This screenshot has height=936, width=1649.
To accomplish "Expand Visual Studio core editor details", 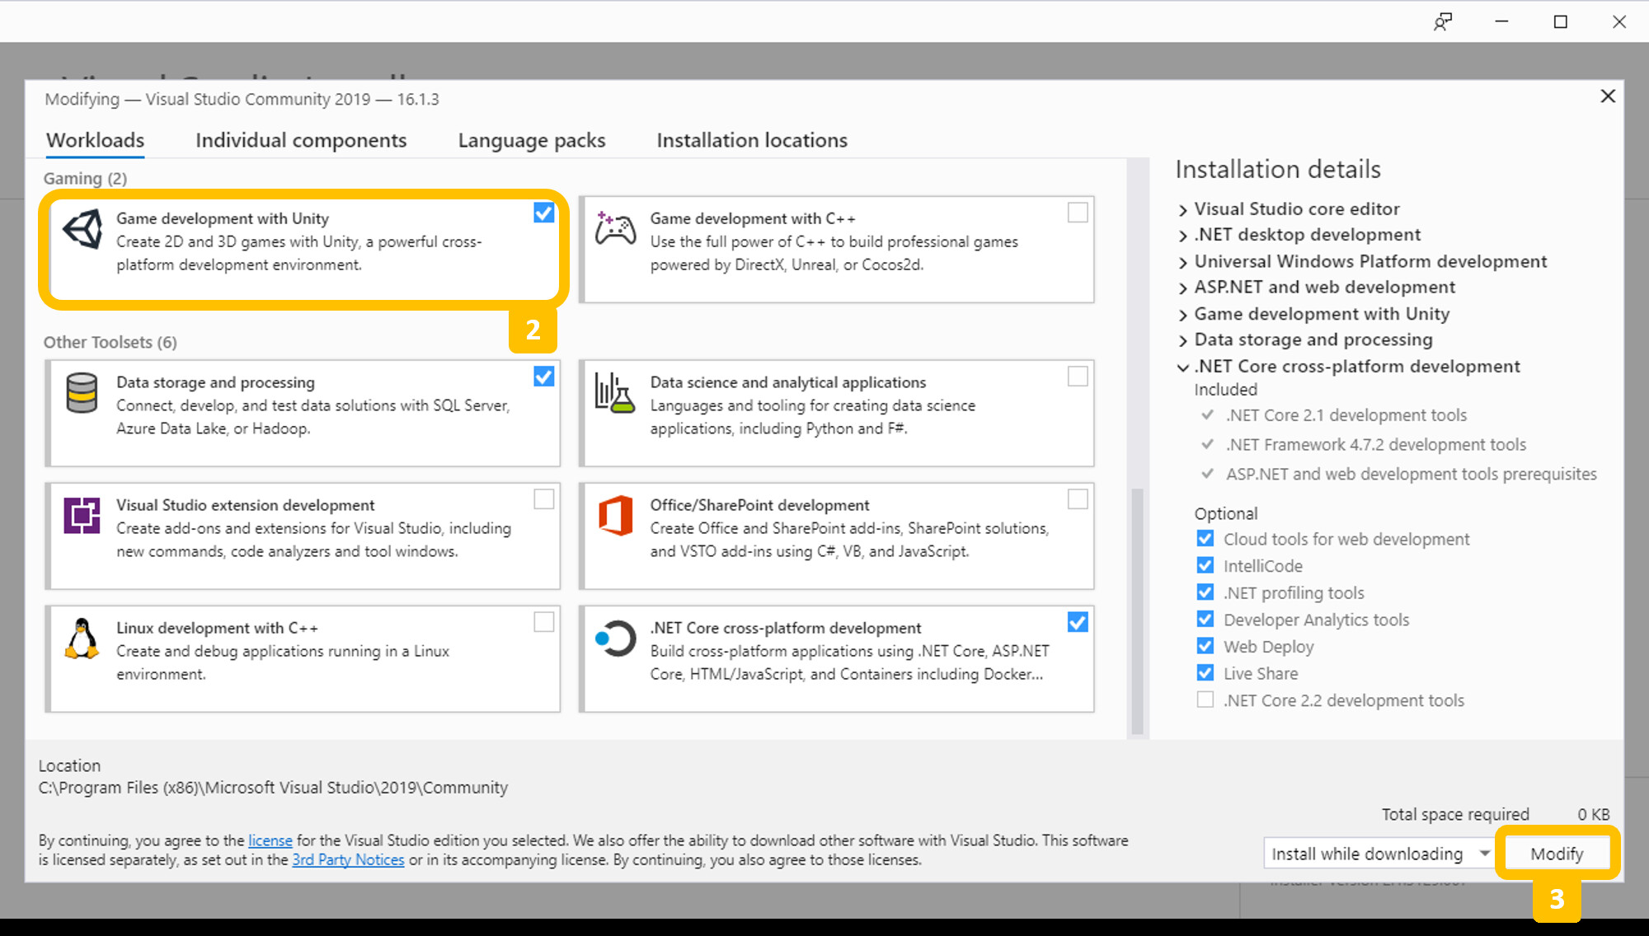I will 1183,210.
